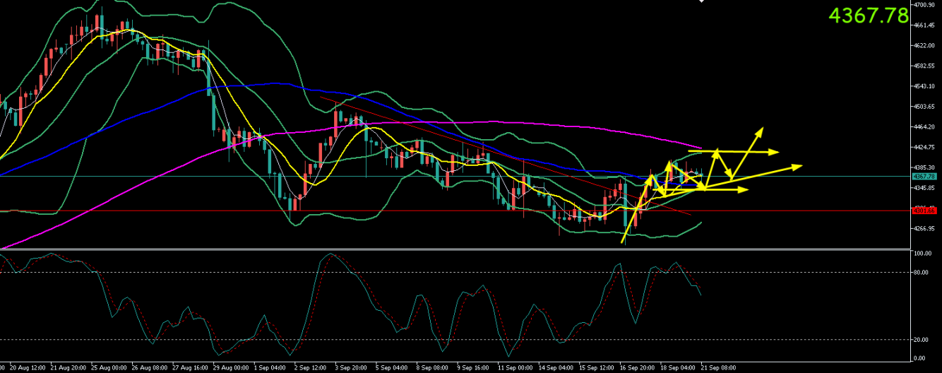The height and width of the screenshot is (373, 942).
Task: Select the large green 4367.78 price label
Action: pyautogui.click(x=868, y=16)
